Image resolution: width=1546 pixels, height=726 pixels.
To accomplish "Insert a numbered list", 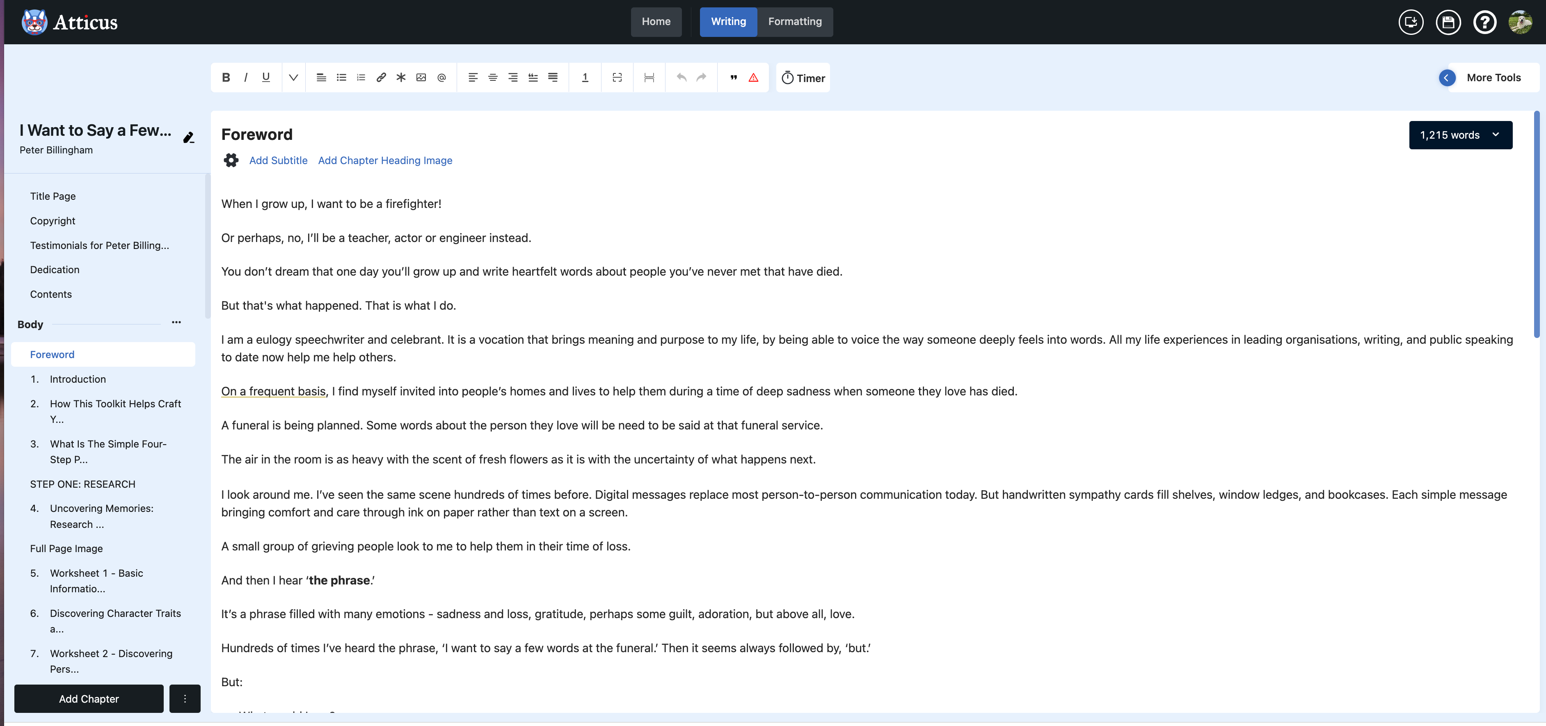I will coord(361,78).
